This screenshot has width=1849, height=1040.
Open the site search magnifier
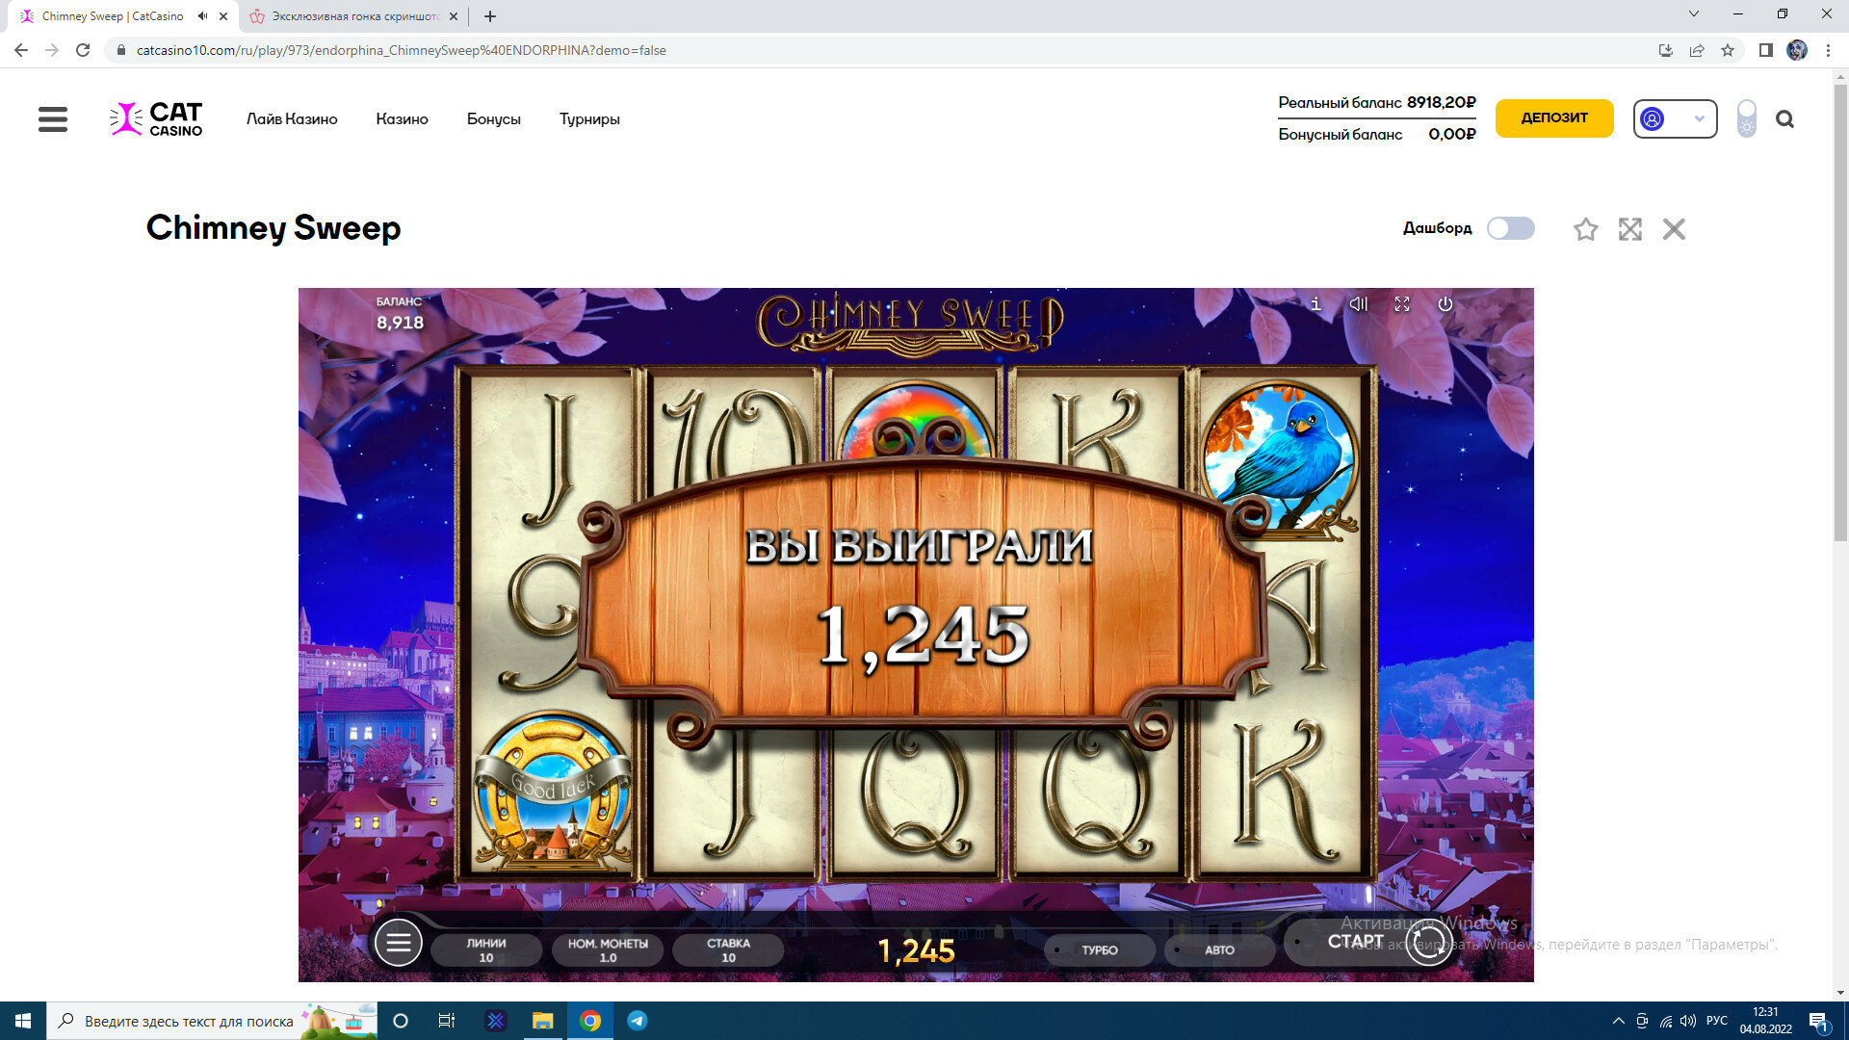(1784, 119)
